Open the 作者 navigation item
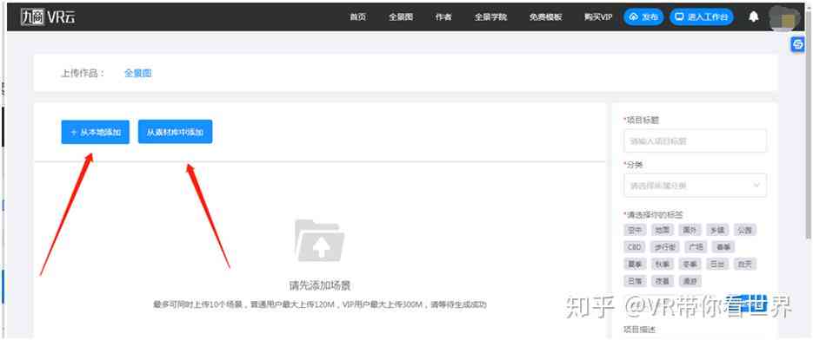The height and width of the screenshot is (340, 813). [x=443, y=17]
